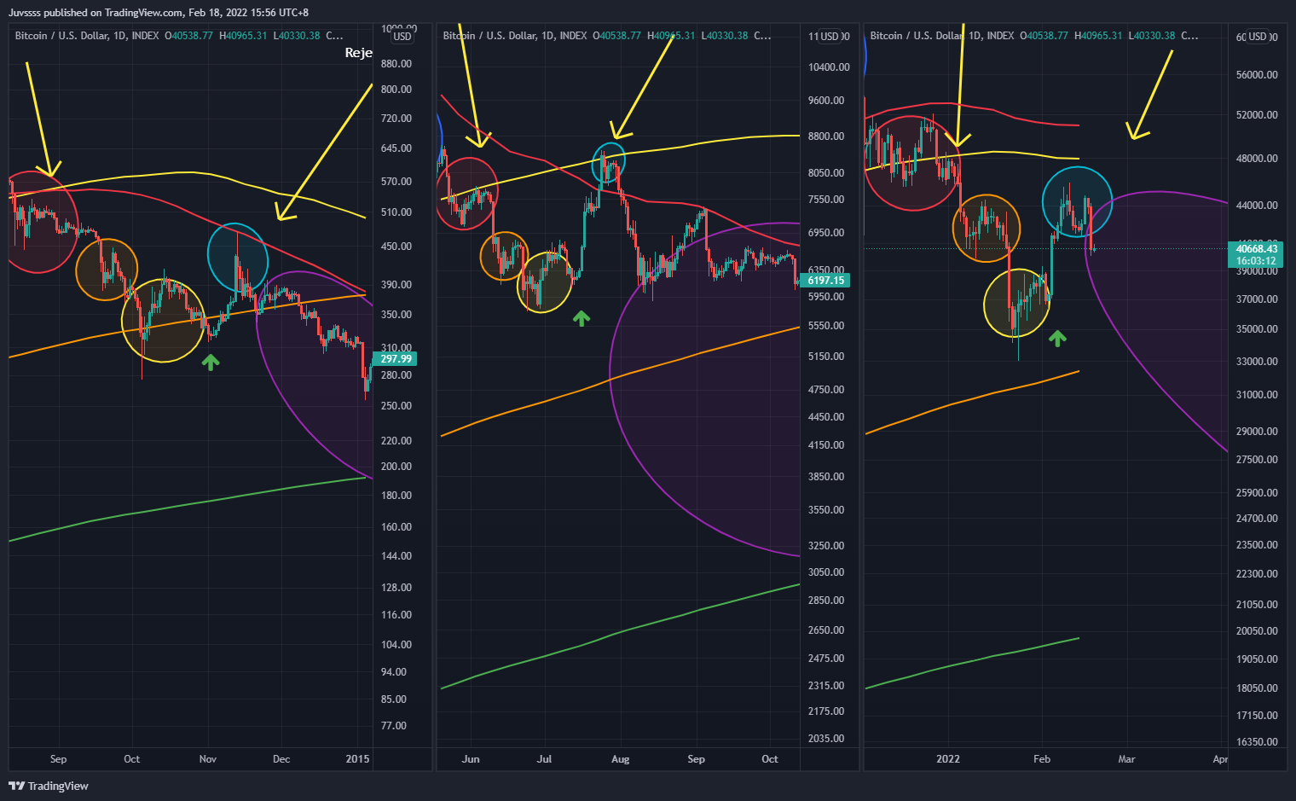Open the USD currency selector in middle chart

(x=830, y=36)
